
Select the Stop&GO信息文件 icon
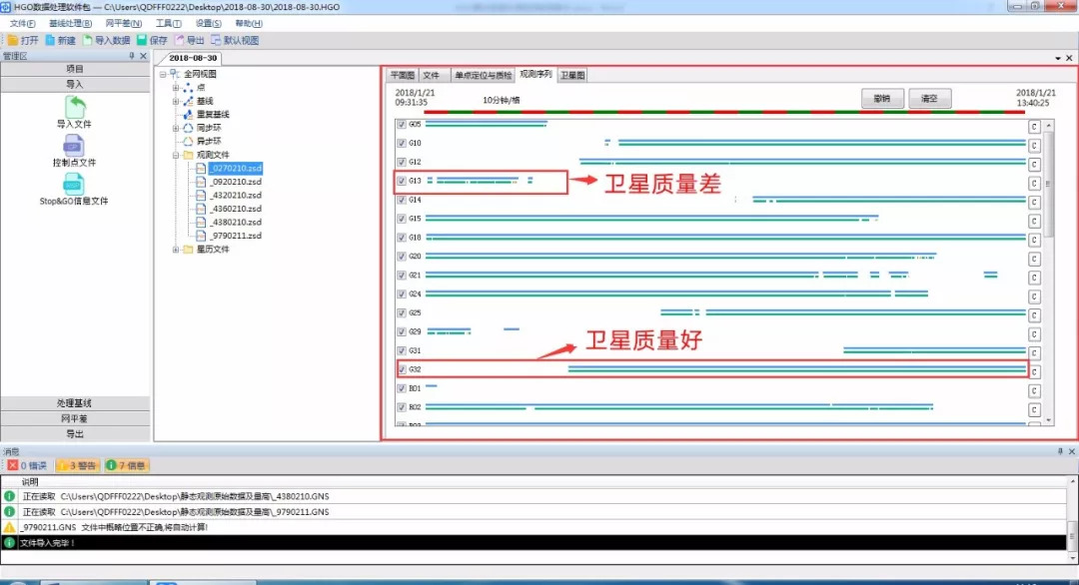click(75, 184)
